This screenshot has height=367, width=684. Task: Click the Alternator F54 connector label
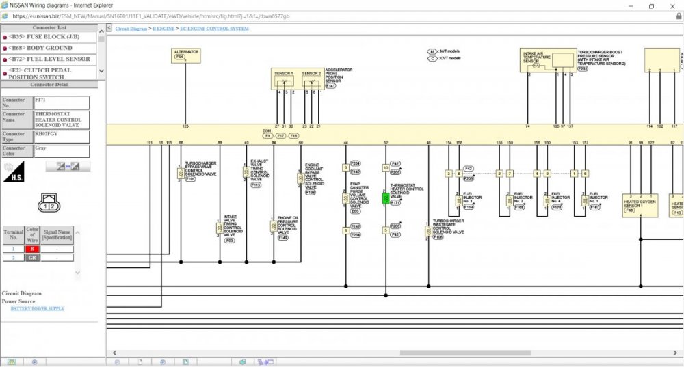[179, 57]
